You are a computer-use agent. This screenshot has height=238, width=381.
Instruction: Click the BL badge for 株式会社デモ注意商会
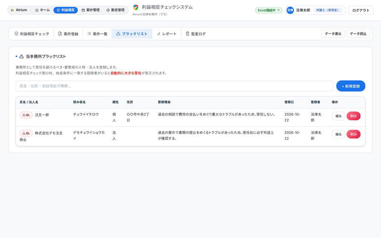(x=26, y=133)
